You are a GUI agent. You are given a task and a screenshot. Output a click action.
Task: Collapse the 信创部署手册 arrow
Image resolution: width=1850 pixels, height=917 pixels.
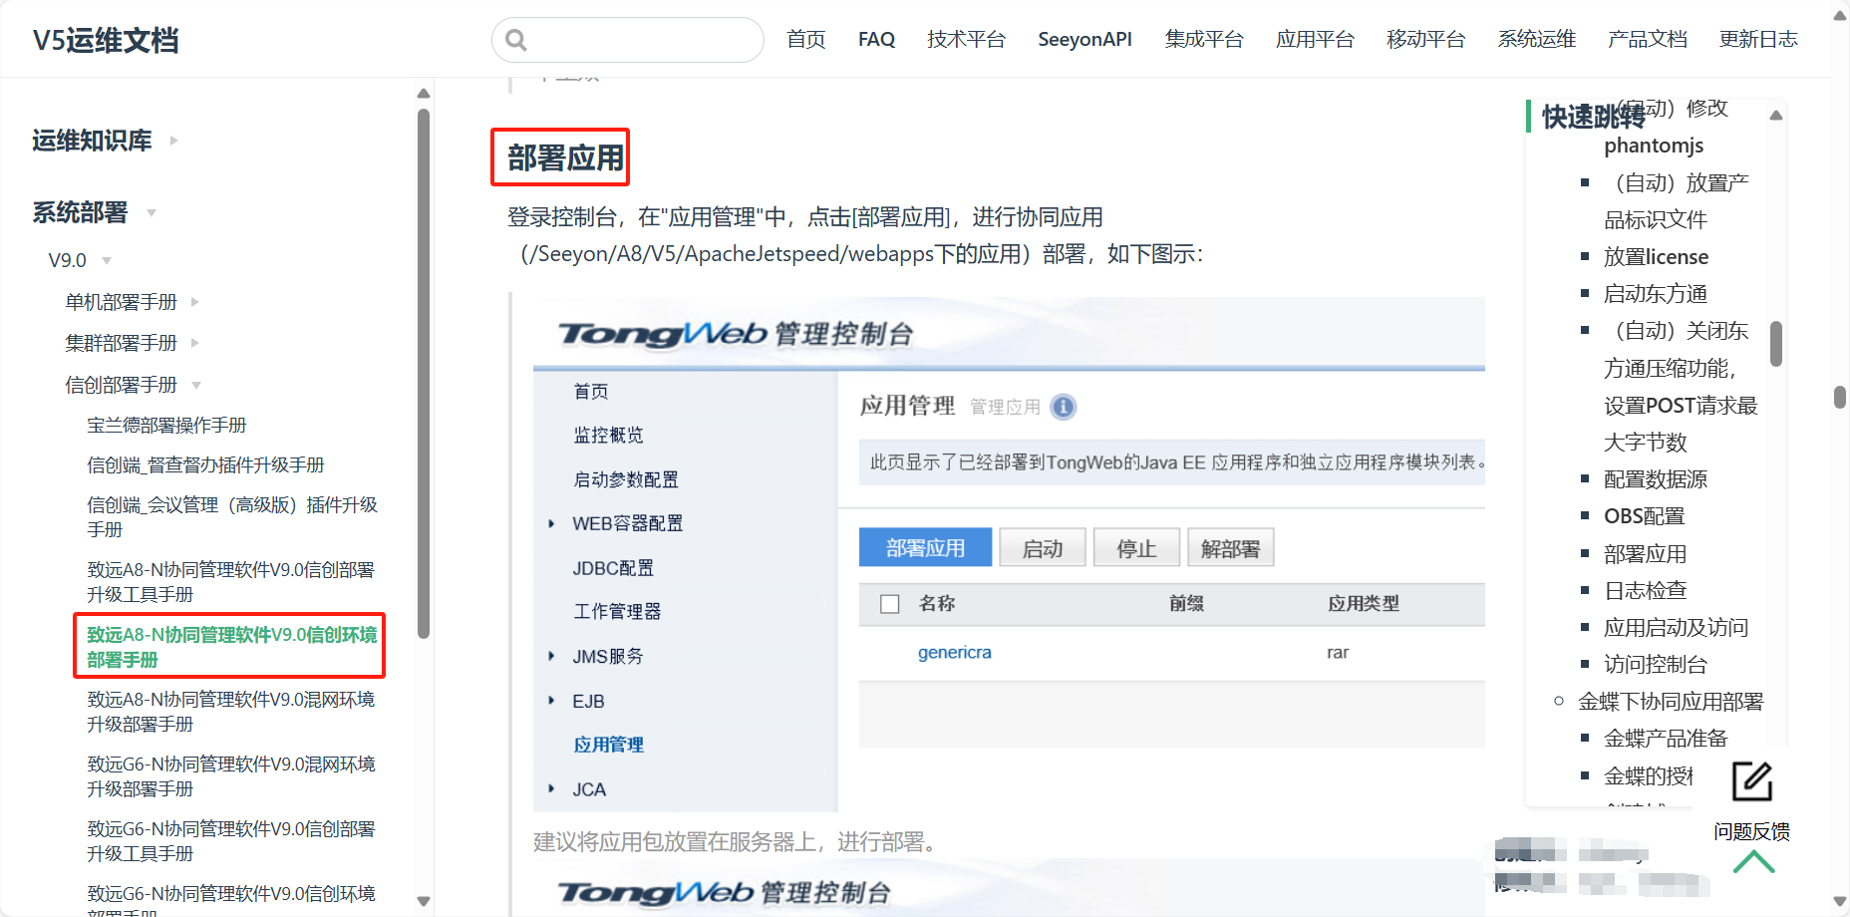[196, 385]
